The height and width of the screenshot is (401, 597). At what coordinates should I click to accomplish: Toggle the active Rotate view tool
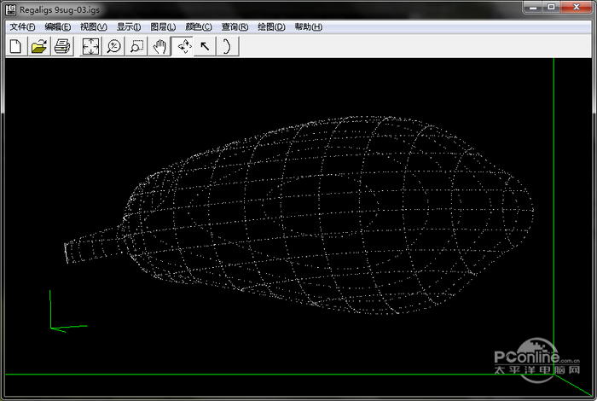click(x=183, y=47)
